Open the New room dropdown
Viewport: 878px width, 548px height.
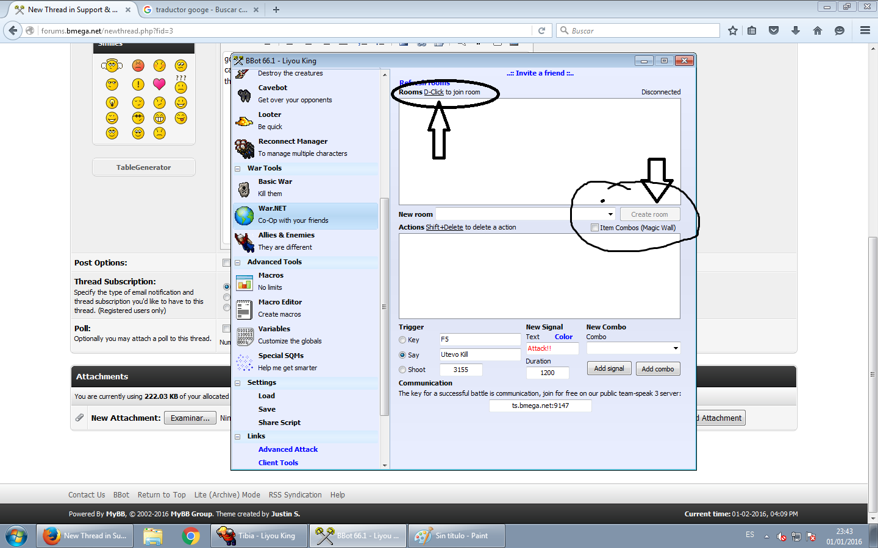point(610,214)
